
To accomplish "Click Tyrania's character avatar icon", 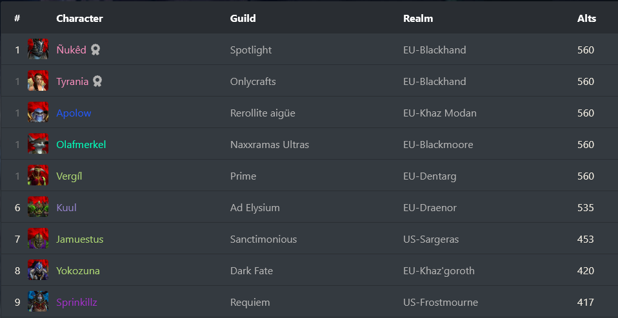I will click(x=38, y=81).
